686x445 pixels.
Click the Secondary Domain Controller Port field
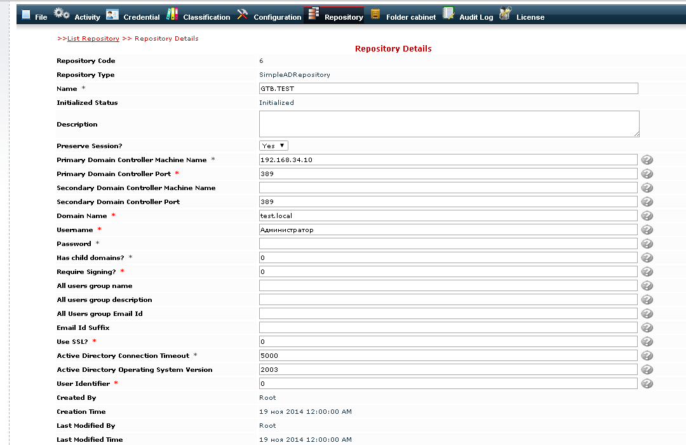coord(448,202)
